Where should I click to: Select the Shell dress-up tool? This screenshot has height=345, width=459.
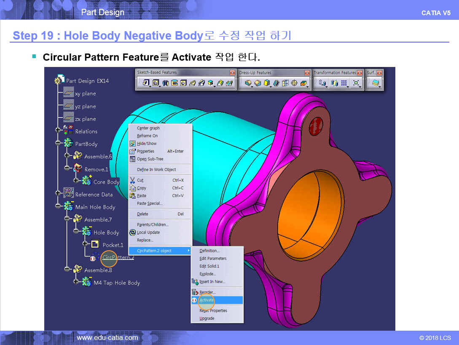(276, 83)
